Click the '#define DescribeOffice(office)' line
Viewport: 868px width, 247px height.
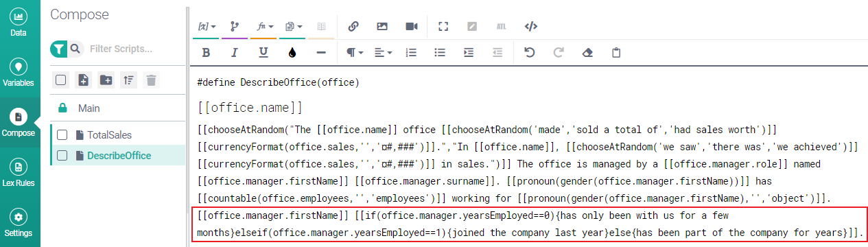[278, 82]
